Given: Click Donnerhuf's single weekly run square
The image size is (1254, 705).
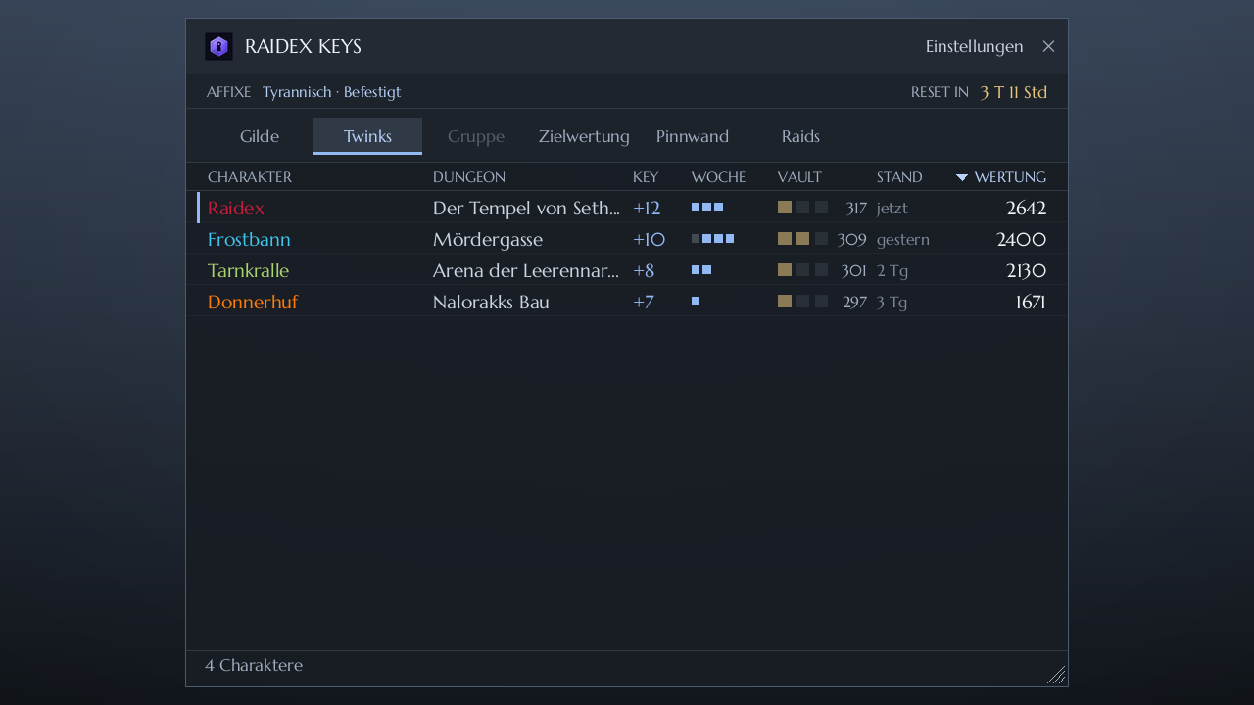Looking at the screenshot, I should pyautogui.click(x=696, y=302).
